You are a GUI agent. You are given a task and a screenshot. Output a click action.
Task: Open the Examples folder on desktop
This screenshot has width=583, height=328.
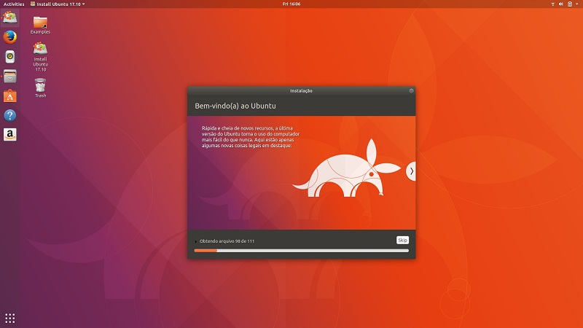(40, 25)
